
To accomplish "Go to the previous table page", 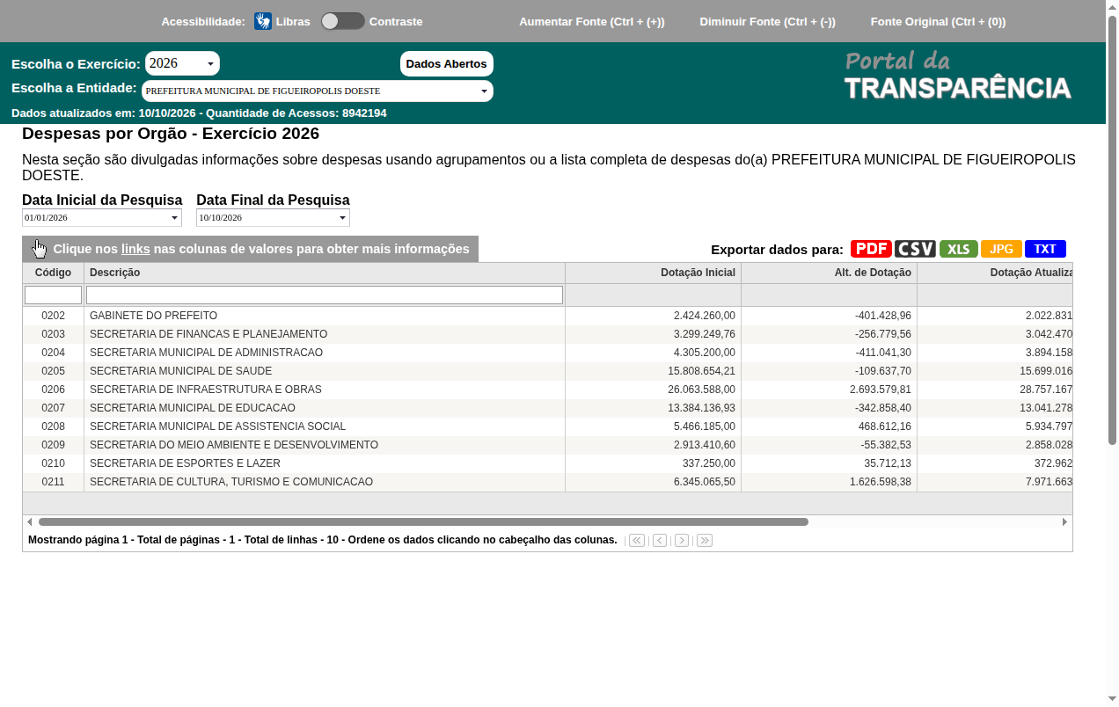I will pos(660,540).
